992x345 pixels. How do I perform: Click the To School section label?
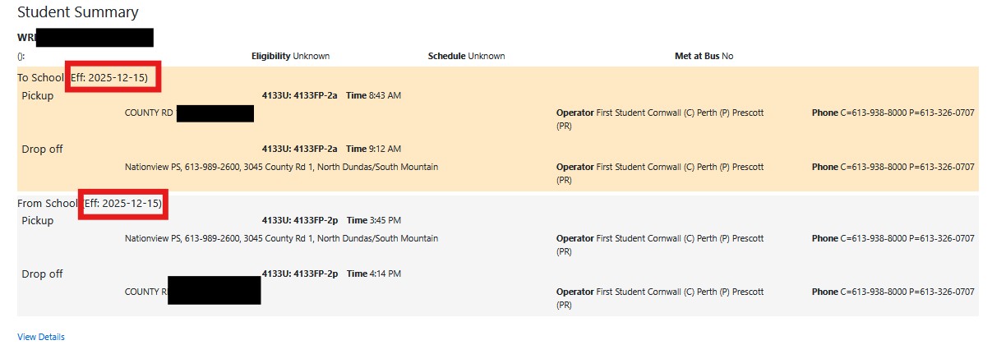[40, 77]
